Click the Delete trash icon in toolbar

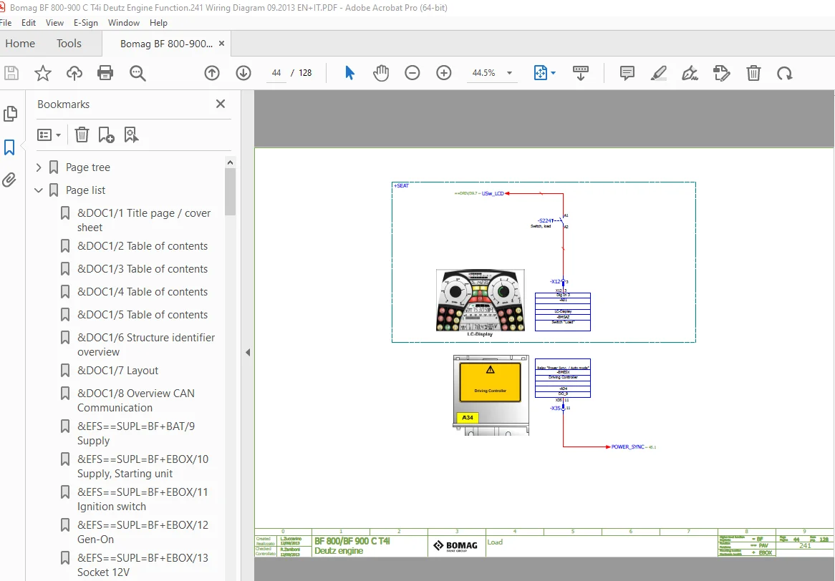pyautogui.click(x=753, y=73)
